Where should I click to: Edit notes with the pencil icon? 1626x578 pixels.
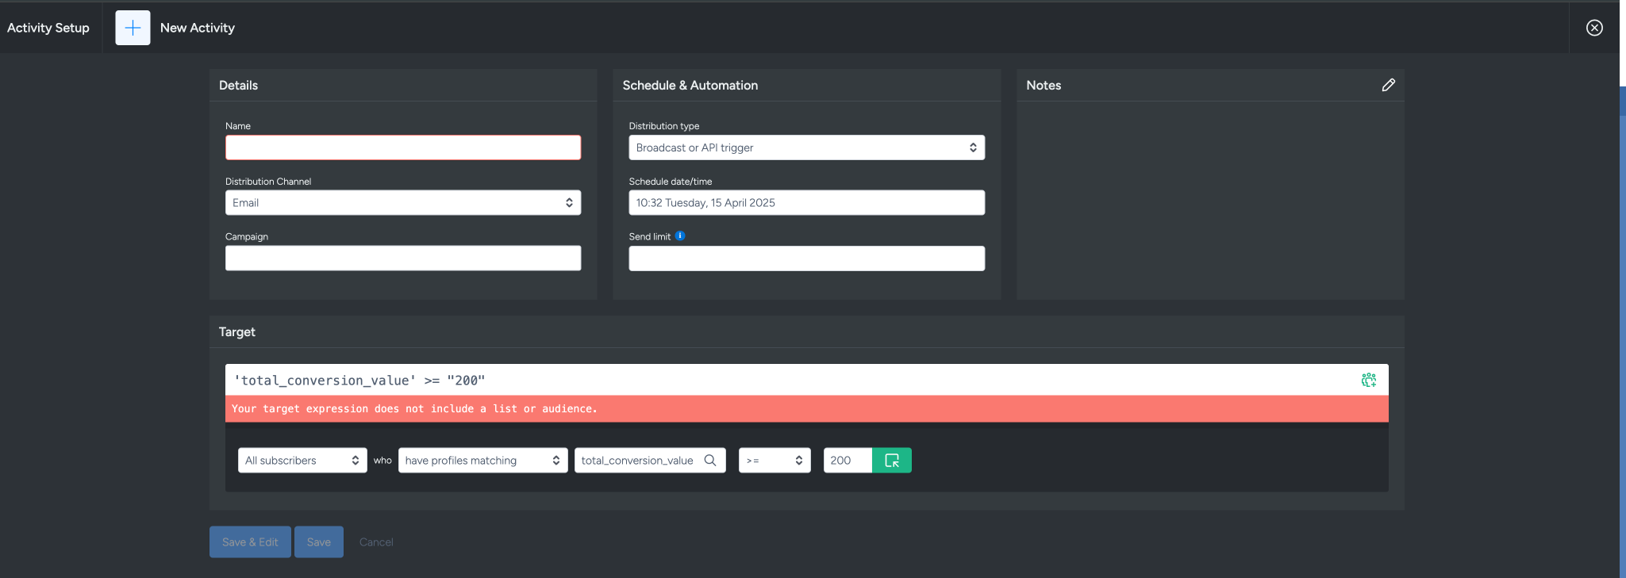pyautogui.click(x=1388, y=85)
